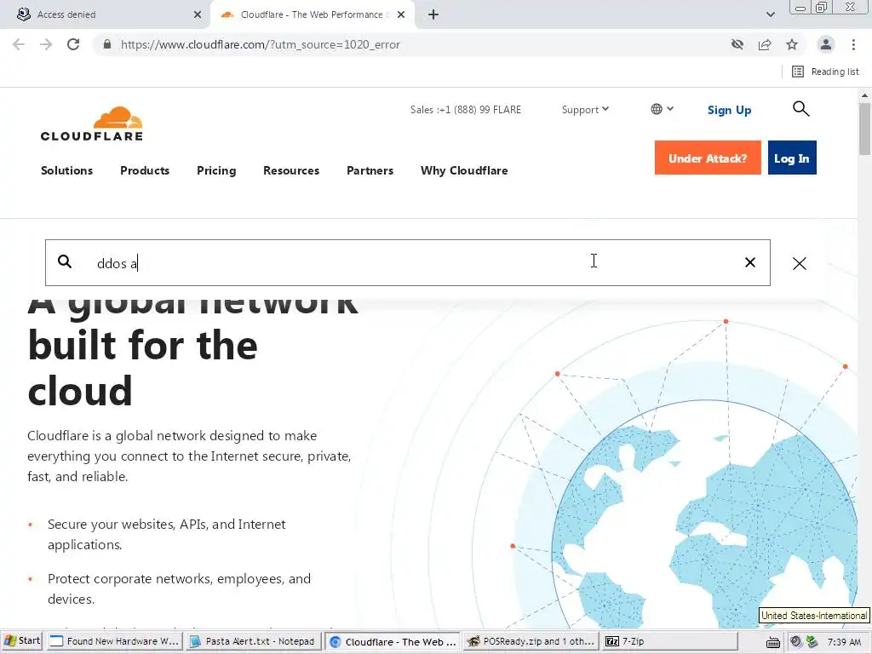Switch to Found New Hardware Wizard taskbar item
872x654 pixels.
[x=115, y=641]
